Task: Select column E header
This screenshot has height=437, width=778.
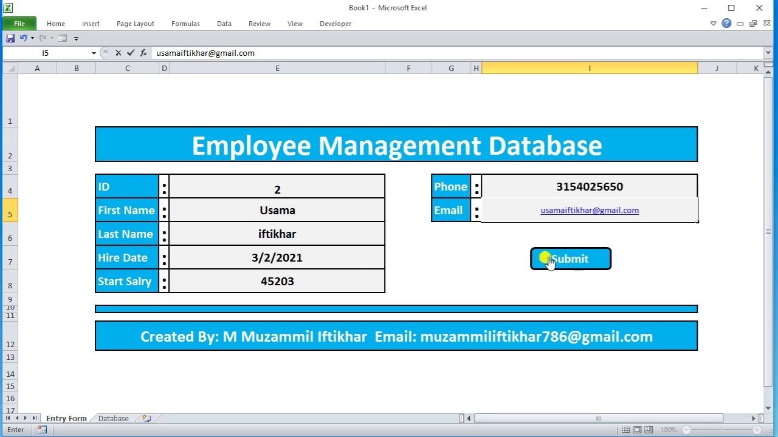Action: (x=277, y=69)
